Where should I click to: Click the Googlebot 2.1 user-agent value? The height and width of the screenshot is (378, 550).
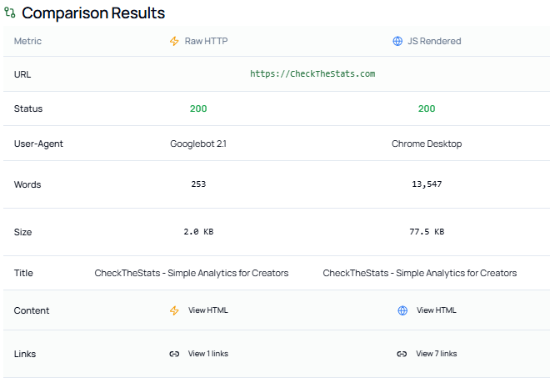click(x=198, y=144)
